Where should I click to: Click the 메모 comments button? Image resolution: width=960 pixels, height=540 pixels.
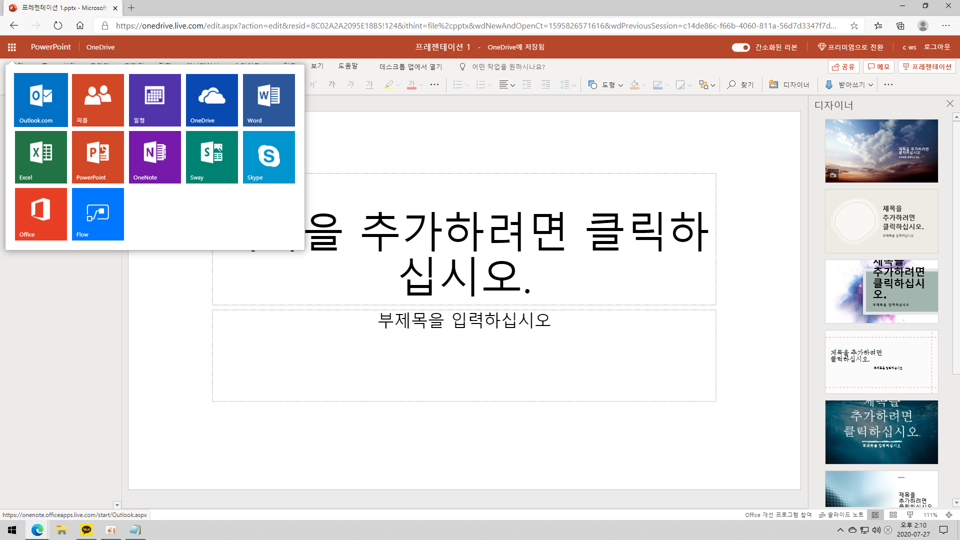[878, 66]
